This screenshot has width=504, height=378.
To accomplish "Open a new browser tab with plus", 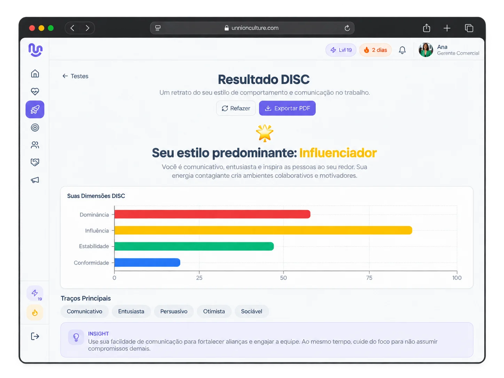I will pyautogui.click(x=447, y=28).
